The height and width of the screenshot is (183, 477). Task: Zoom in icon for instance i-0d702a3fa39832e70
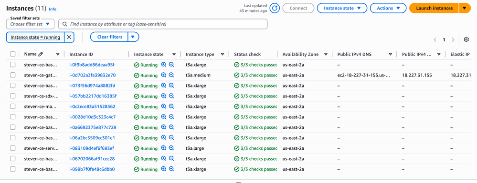[x=164, y=75]
